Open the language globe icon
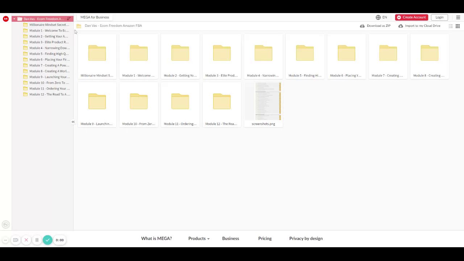This screenshot has width=464, height=261. coord(378,17)
